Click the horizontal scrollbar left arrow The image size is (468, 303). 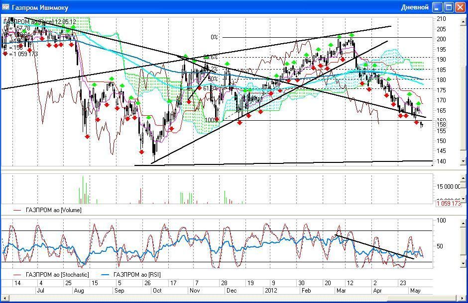click(x=5, y=298)
